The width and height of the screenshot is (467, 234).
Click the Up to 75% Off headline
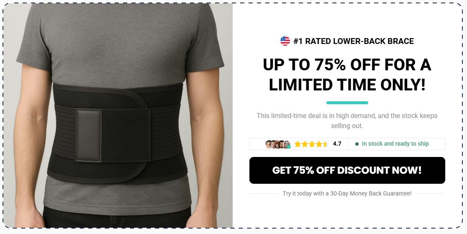coord(347,75)
